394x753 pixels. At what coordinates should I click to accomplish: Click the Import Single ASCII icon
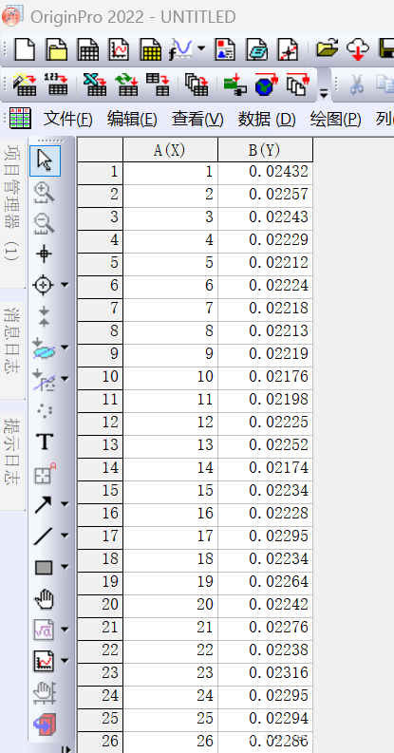[56, 85]
